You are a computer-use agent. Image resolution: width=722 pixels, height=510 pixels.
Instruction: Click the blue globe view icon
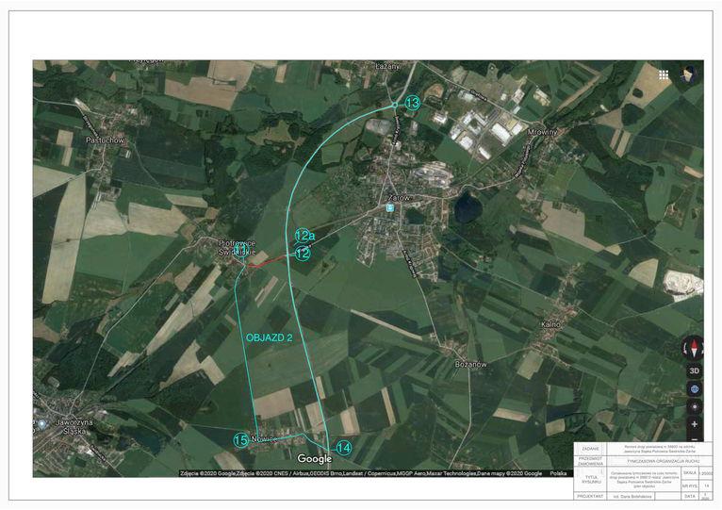coord(695,389)
